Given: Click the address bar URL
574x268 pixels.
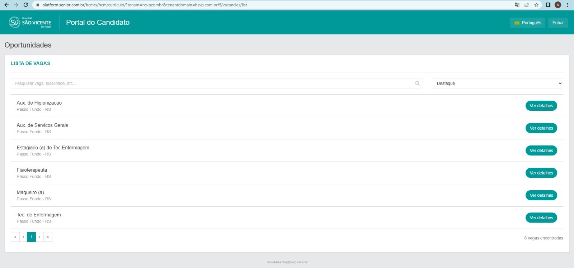Looking at the screenshot, I should 145,5.
